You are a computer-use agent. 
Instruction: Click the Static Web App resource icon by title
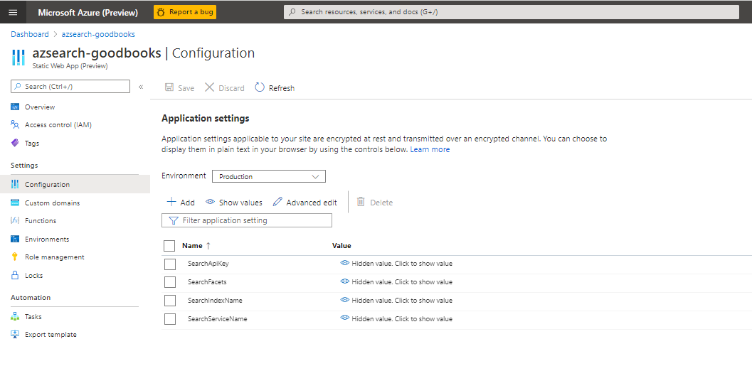[18, 57]
